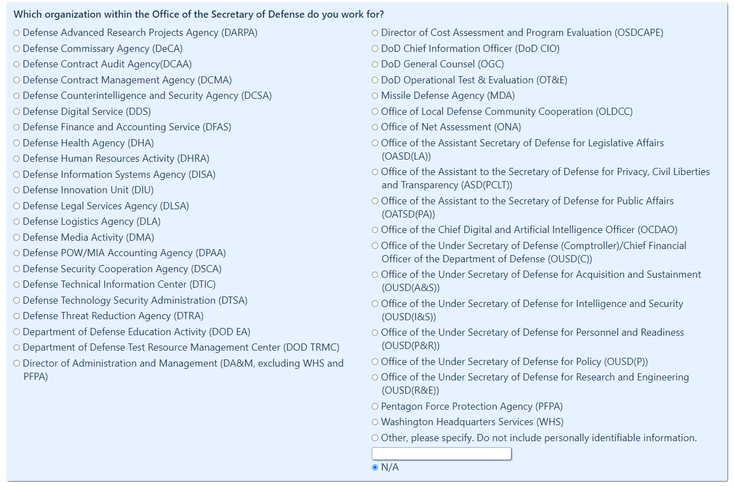
Task: Click the Other specify text input field
Action: pyautogui.click(x=441, y=454)
